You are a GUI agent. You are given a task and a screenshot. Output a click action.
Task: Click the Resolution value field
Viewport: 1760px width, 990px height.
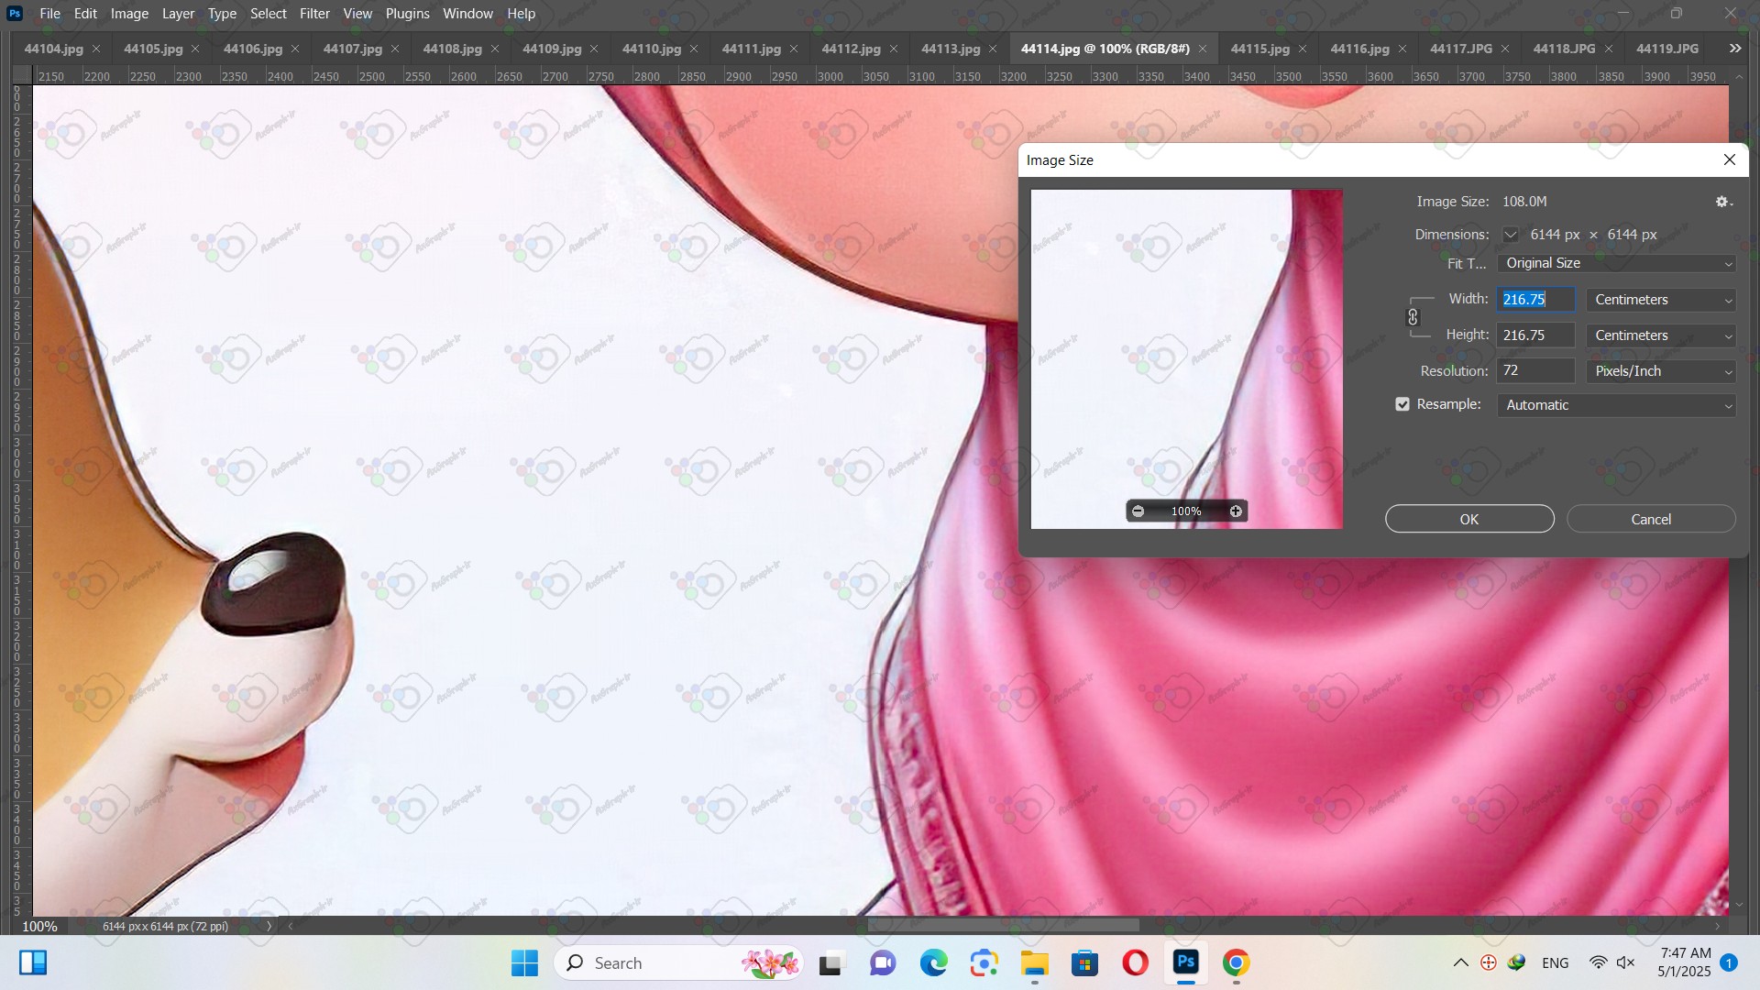pos(1535,371)
